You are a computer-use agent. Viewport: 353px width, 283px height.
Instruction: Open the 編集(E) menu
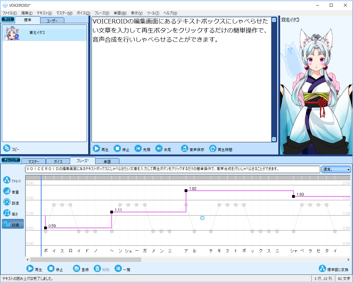(27, 13)
